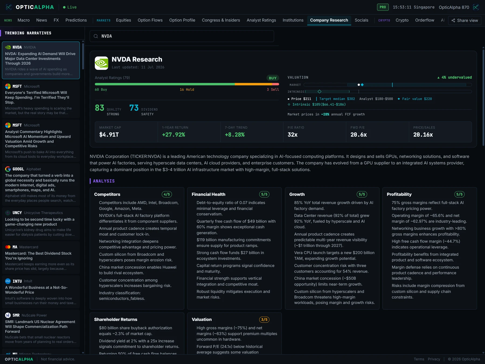The height and width of the screenshot is (364, 485).
Task: Click the large NVIDIA logo beside NVDA Research
Action: coord(101,63)
